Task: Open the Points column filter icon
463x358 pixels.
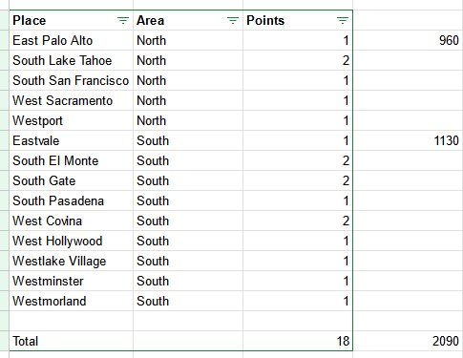Action: point(343,21)
